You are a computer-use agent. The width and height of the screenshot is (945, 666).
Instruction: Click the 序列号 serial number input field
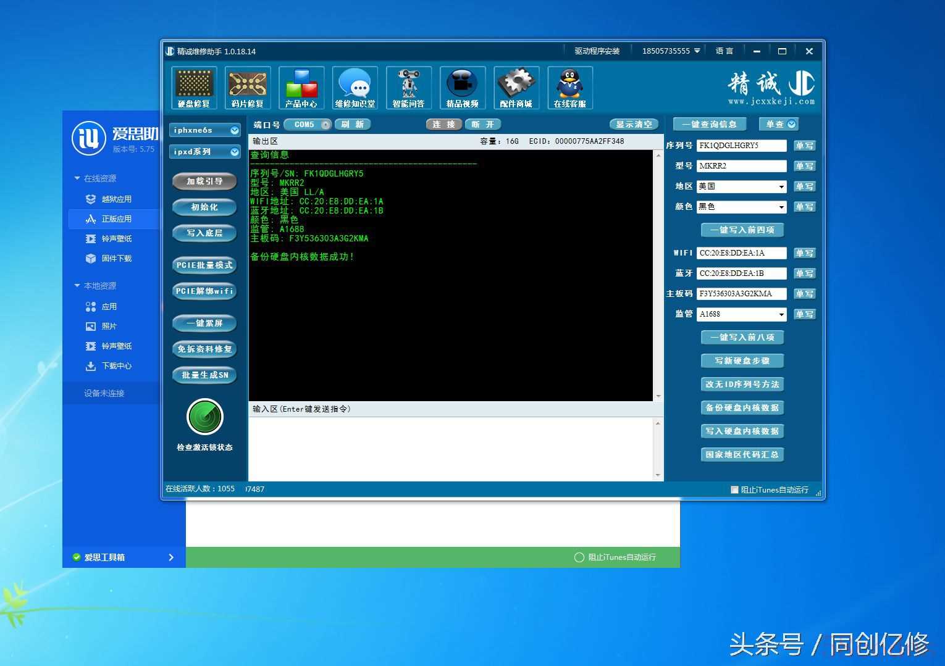click(x=741, y=146)
